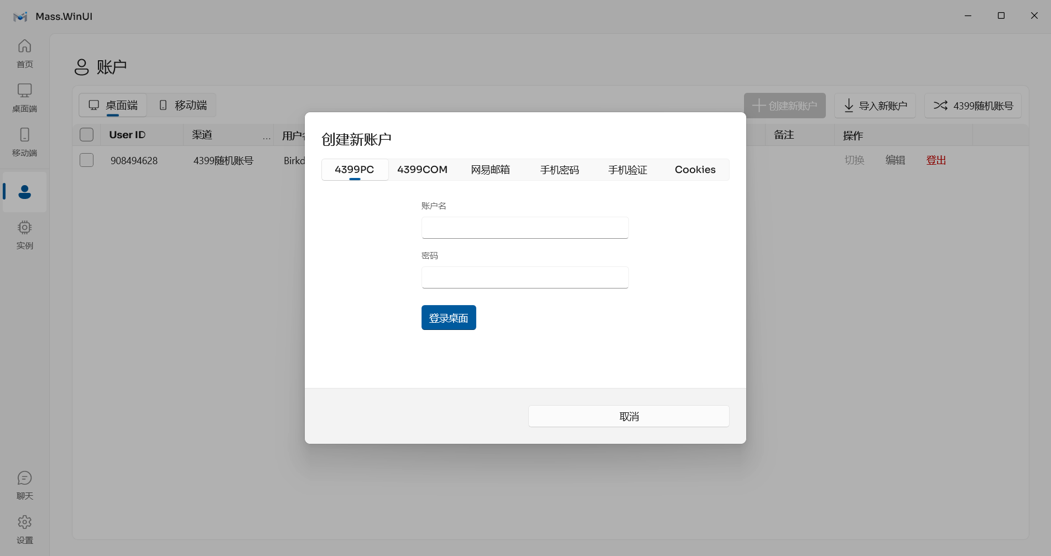
Task: Switch to the 4399COM tab
Action: coord(422,170)
